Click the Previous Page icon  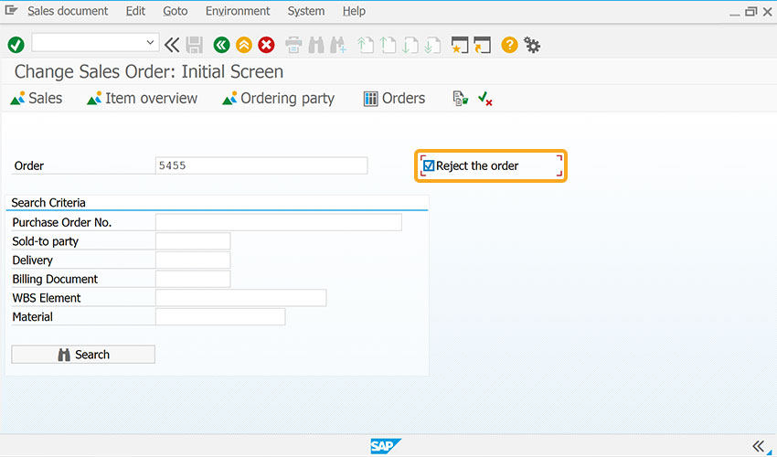pos(388,45)
